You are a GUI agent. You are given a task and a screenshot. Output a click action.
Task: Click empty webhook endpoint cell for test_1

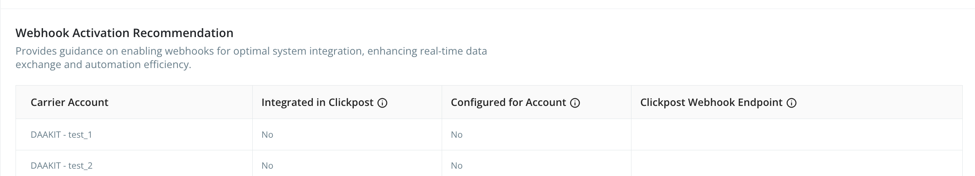[x=796, y=134]
